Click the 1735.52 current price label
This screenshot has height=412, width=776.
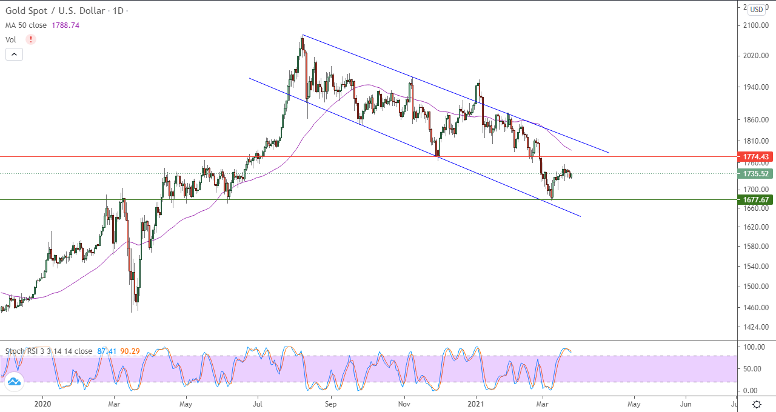(x=754, y=174)
